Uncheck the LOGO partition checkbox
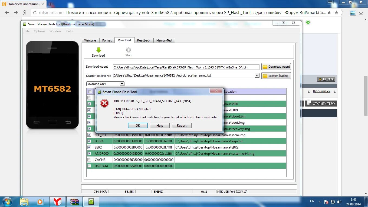368x207 pixels. pos(89,141)
